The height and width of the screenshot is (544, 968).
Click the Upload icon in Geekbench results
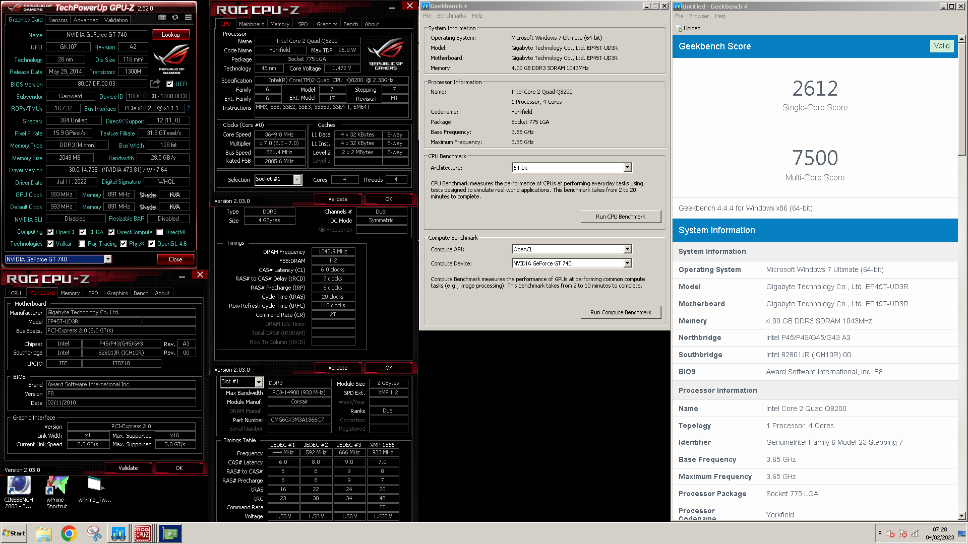point(679,28)
